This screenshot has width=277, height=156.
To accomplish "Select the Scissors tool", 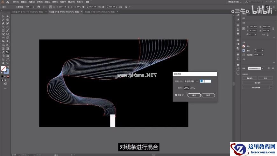I will click(8, 34).
